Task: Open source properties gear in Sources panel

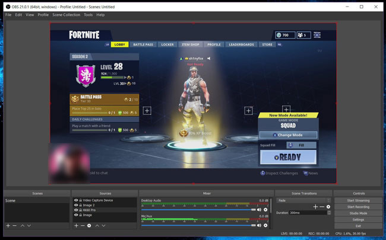Action: tap(89, 226)
